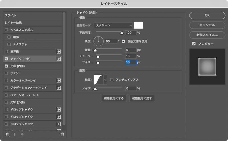Click the move effect up arrow
Image resolution: width=228 pixels, height=141 pixels.
(15, 134)
